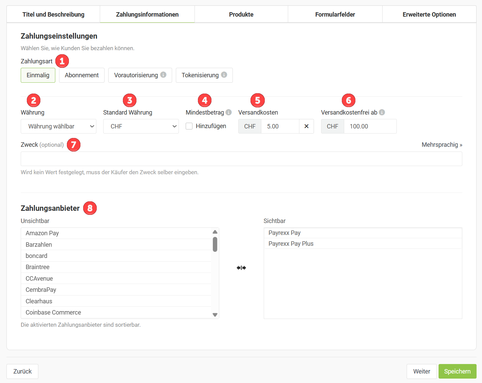Clear Versandkosten with the X icon
This screenshot has height=383, width=482.
[307, 126]
